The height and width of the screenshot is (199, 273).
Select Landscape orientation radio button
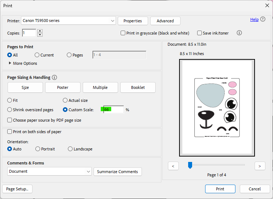[x=70, y=149]
